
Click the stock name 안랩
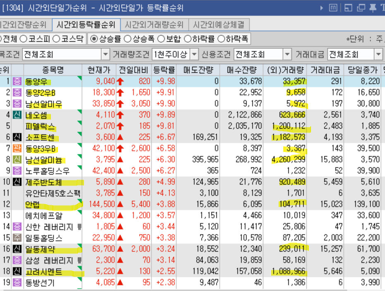tap(32, 204)
